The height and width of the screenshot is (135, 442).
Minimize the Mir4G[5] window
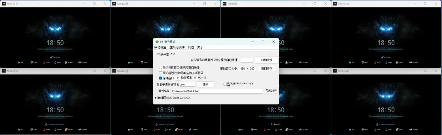pyautogui.click(x=84, y=71)
